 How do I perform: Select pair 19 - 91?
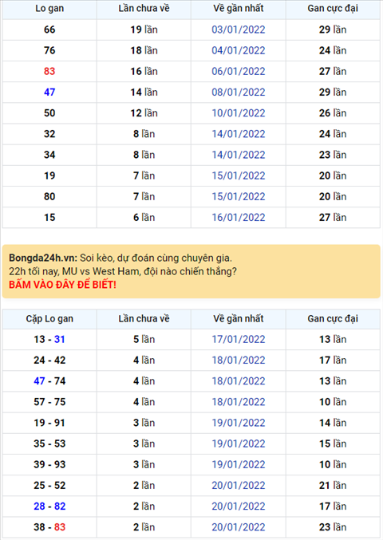click(x=49, y=423)
